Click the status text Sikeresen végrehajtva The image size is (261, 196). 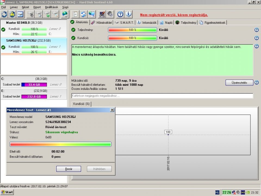pos(62,132)
